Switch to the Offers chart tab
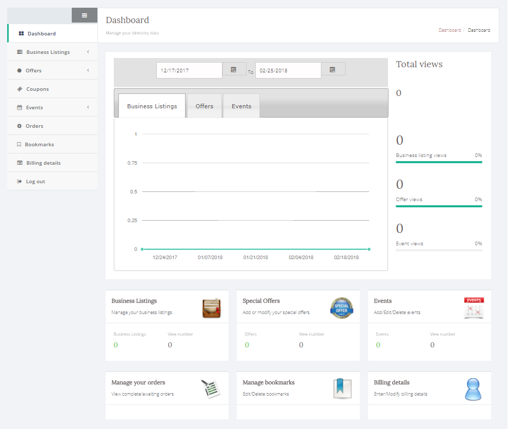This screenshot has width=509, height=429. (x=205, y=106)
